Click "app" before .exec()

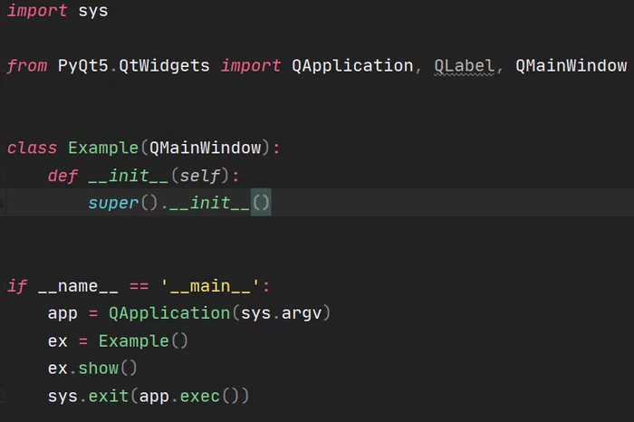click(154, 396)
